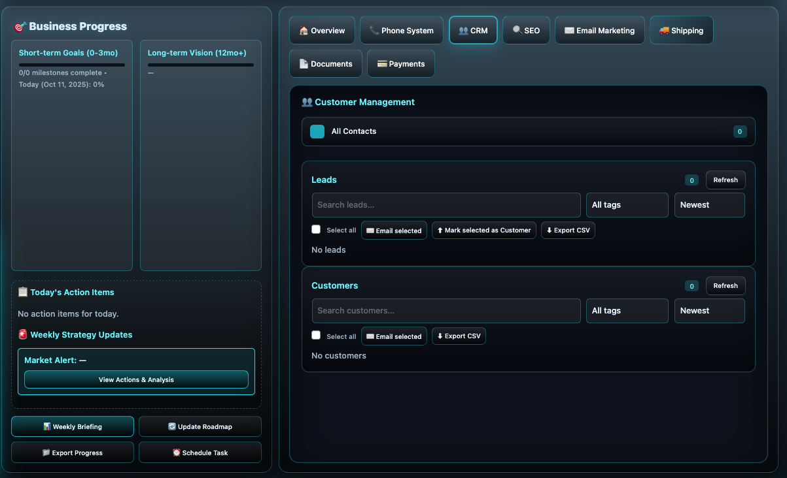Click the credit card icon on Payments tab

382,64
